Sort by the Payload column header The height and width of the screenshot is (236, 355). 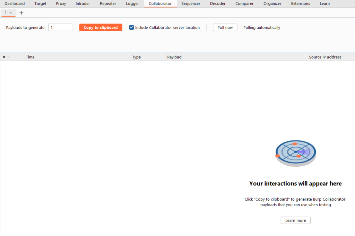237,57
